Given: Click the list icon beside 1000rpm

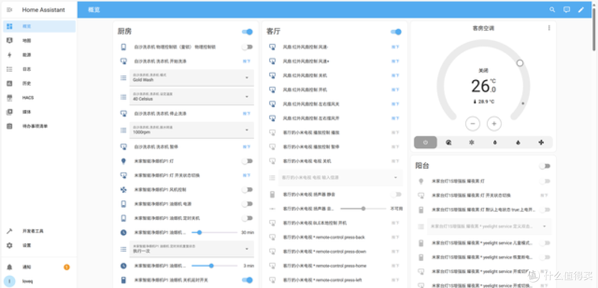Looking at the screenshot, I should [x=123, y=130].
